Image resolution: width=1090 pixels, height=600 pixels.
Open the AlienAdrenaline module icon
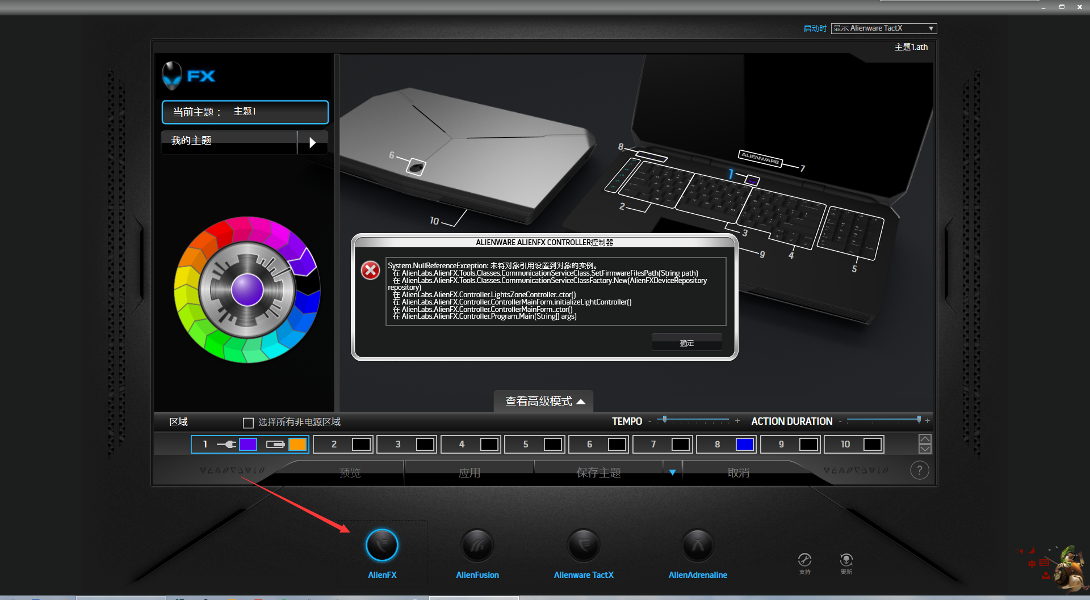[698, 545]
